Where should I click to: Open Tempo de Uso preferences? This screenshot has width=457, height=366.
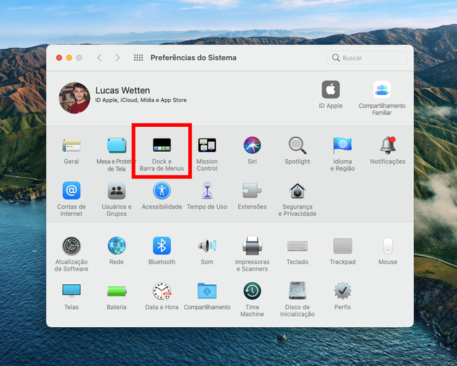pos(207,191)
